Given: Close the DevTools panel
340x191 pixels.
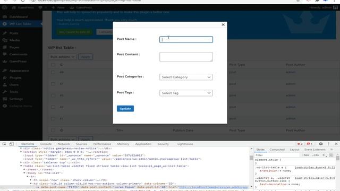Looking at the screenshot, I should coord(336,144).
